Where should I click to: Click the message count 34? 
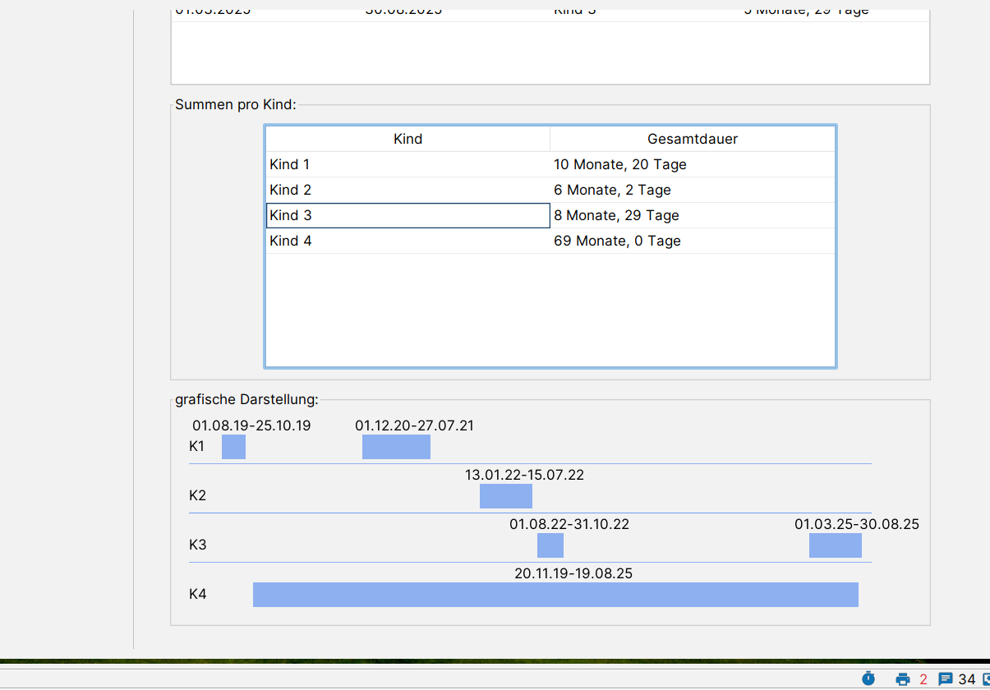[966, 679]
